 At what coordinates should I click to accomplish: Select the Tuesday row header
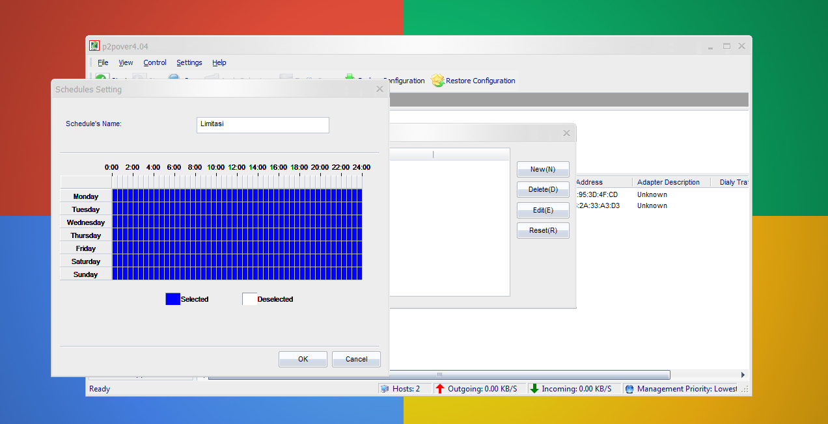pyautogui.click(x=86, y=209)
